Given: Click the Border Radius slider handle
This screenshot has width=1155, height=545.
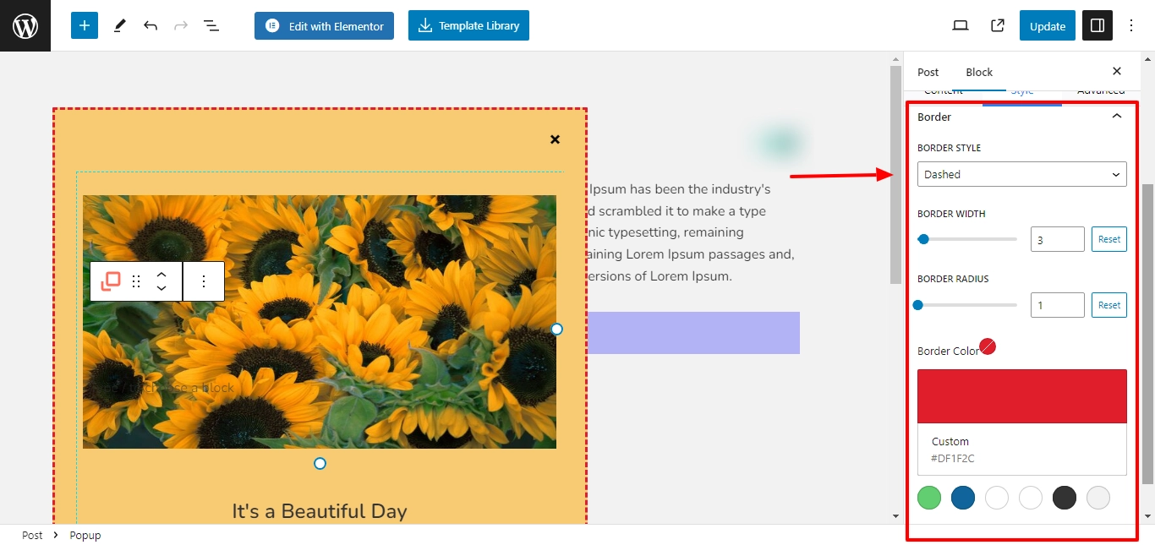Looking at the screenshot, I should [918, 305].
